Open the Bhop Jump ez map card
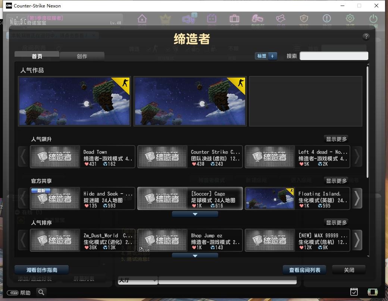 190,241
